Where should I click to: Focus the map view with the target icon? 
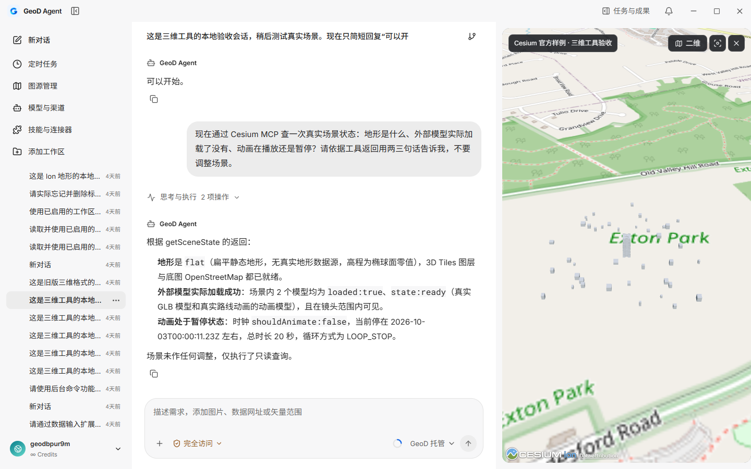pyautogui.click(x=718, y=43)
